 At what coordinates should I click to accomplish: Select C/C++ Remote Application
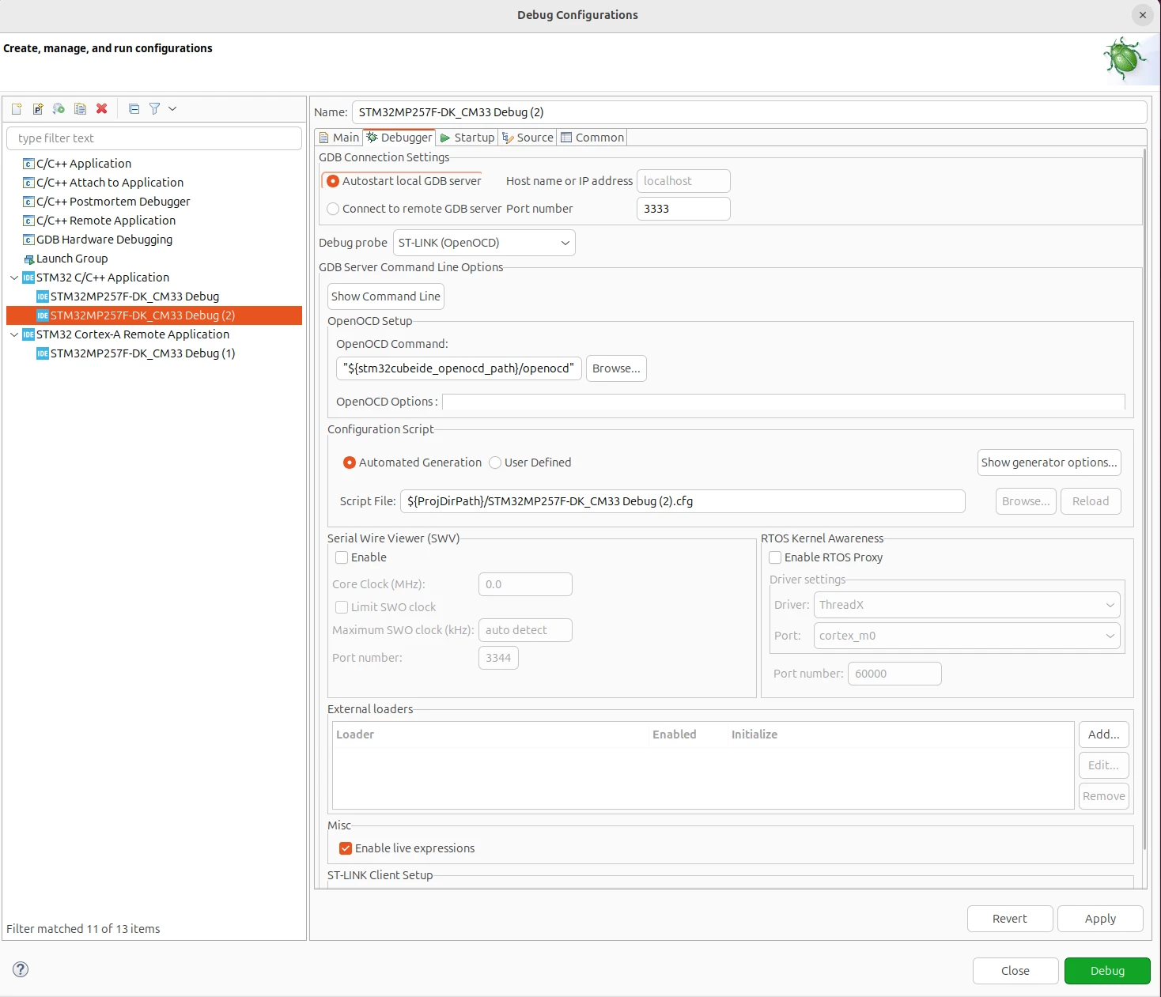[x=106, y=221]
